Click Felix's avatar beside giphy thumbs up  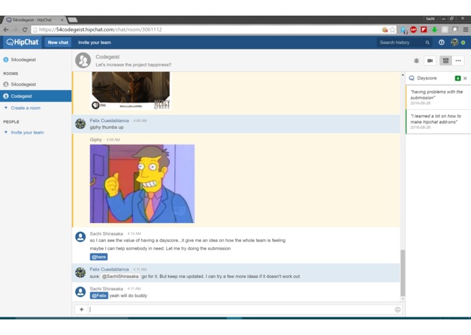(80, 123)
